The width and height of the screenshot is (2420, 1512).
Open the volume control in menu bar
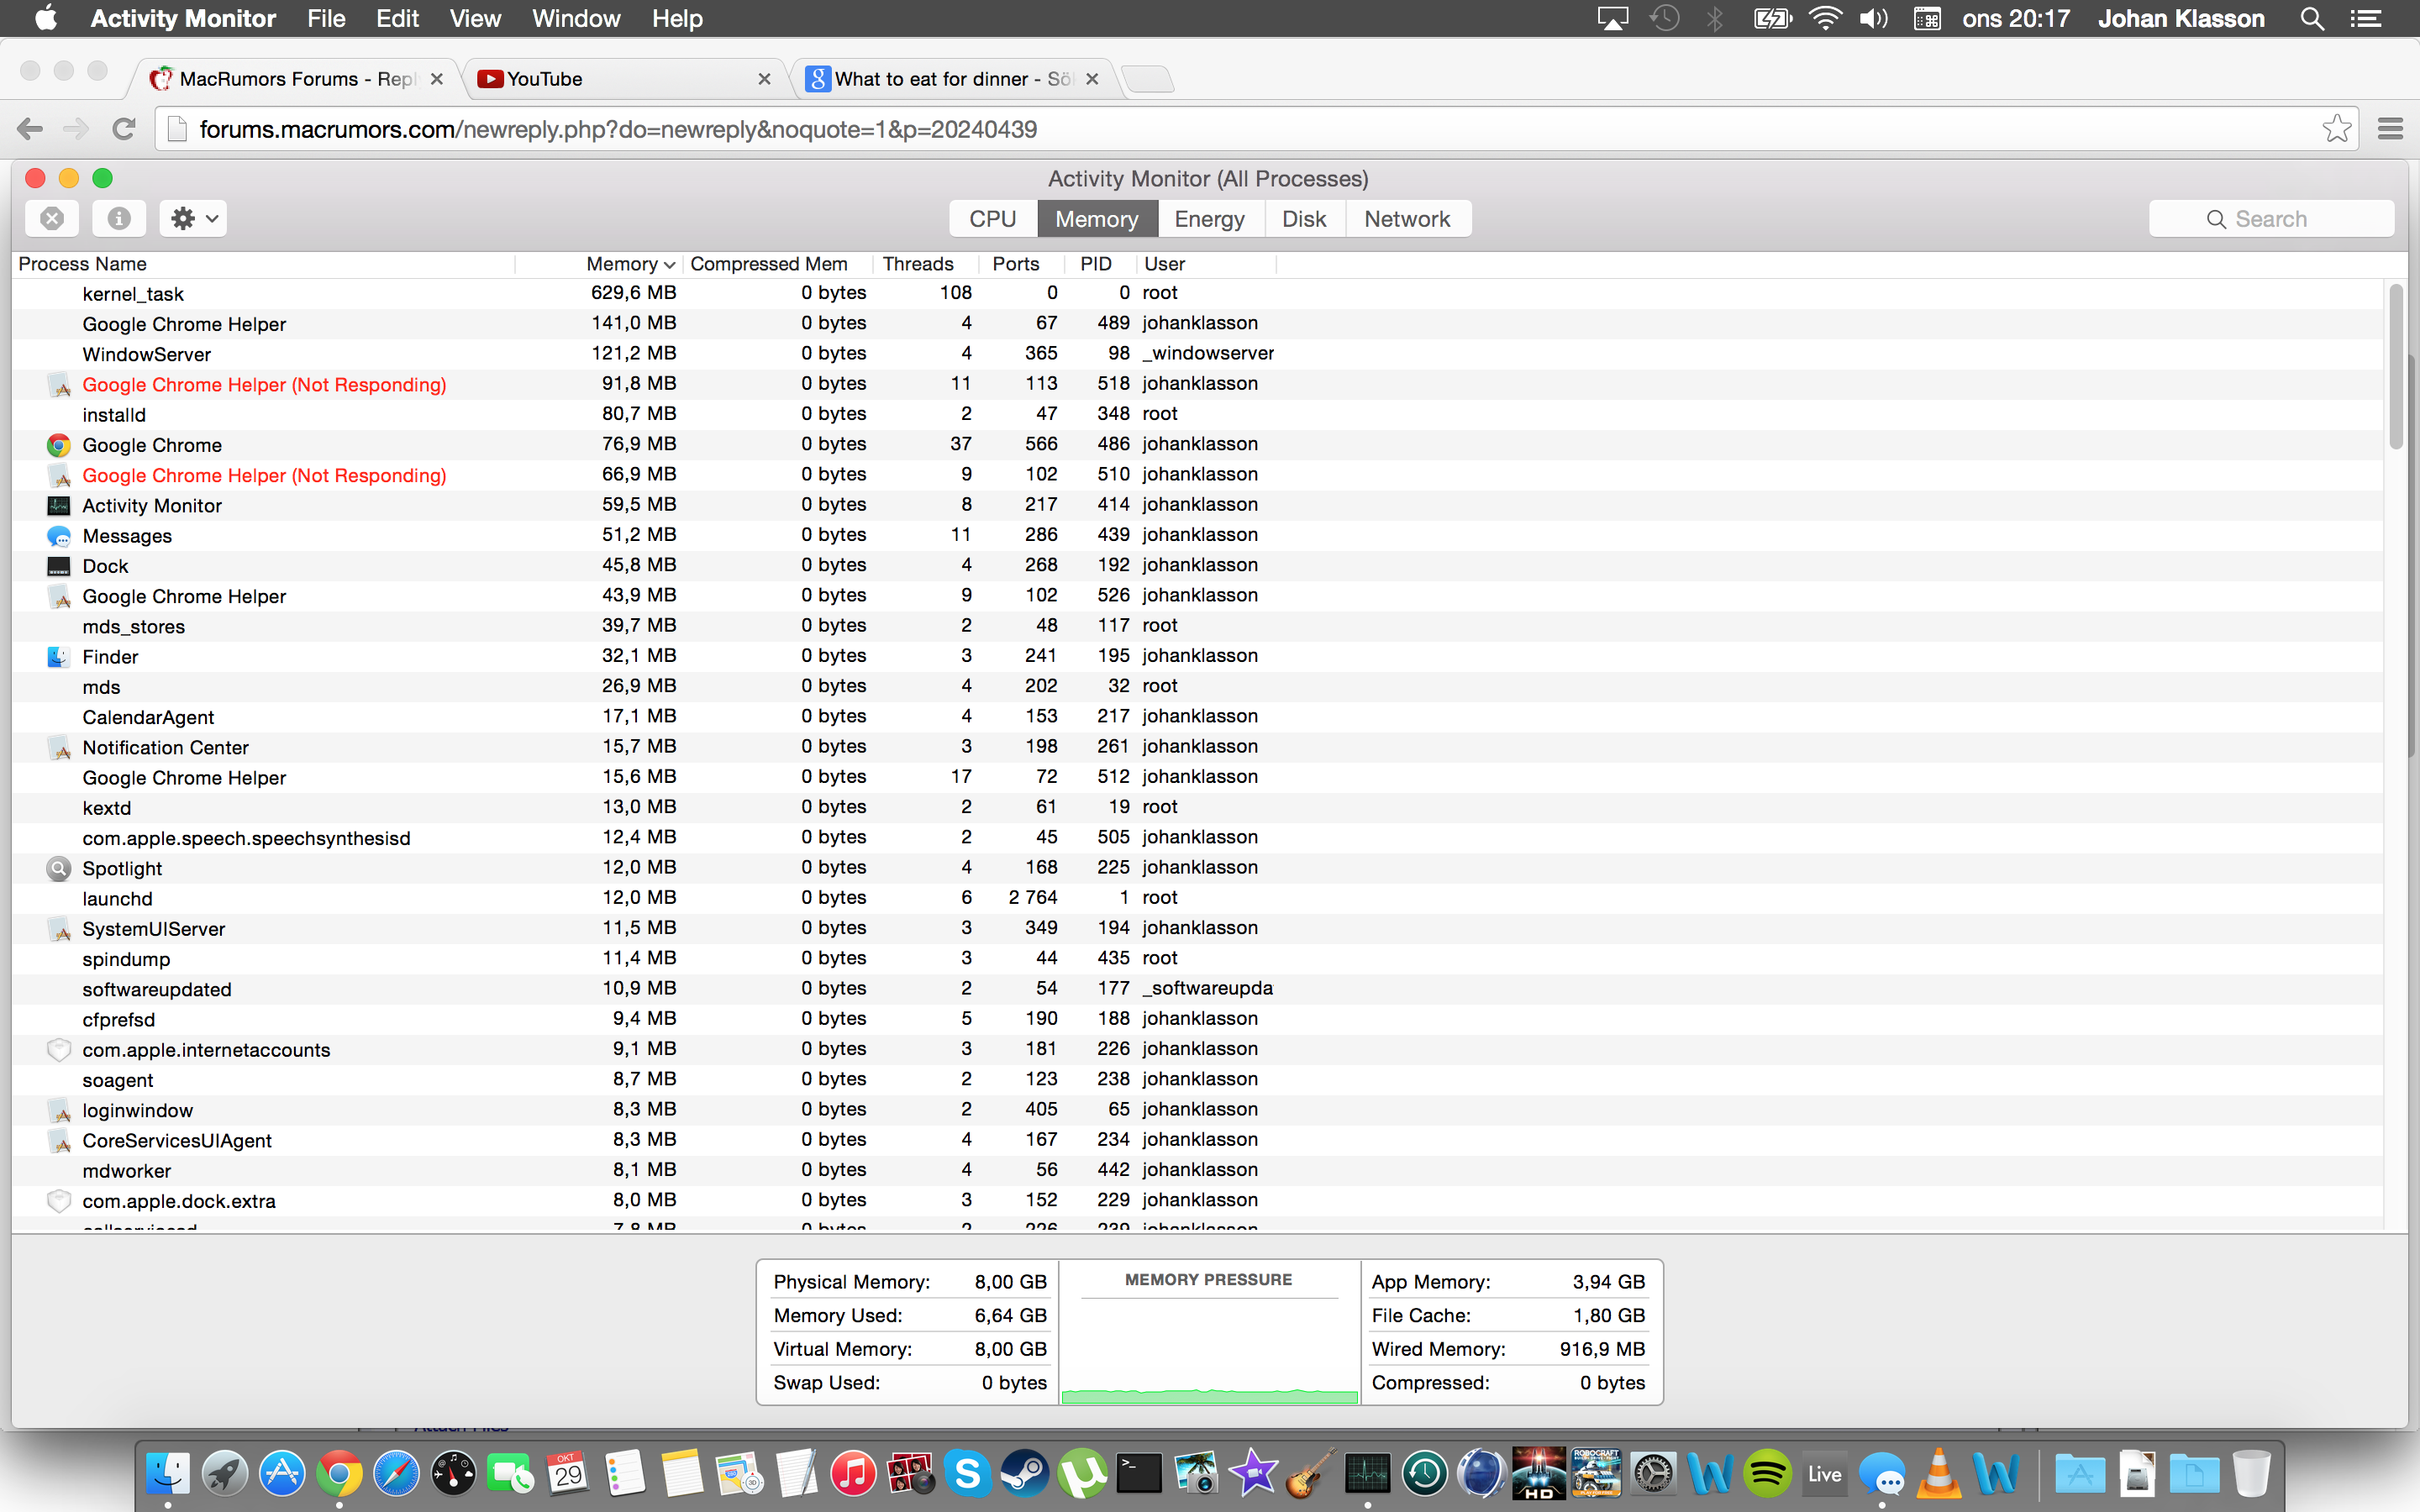coord(1873,18)
